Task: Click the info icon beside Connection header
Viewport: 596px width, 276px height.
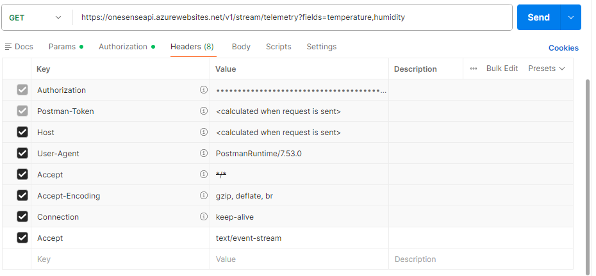Action: [204, 217]
